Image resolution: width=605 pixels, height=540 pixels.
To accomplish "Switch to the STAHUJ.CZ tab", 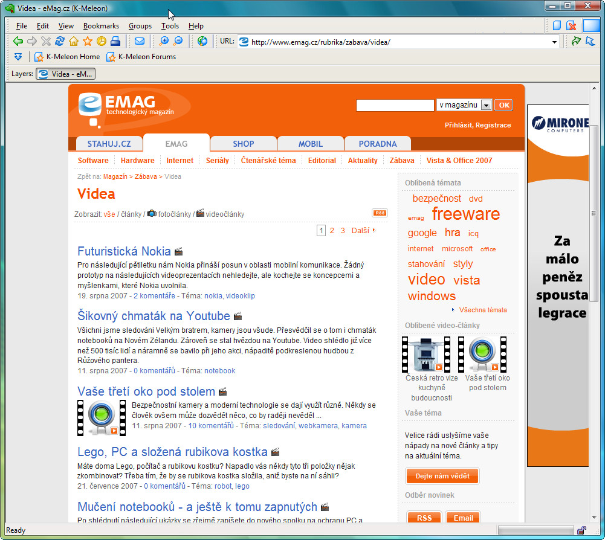I will 109,144.
